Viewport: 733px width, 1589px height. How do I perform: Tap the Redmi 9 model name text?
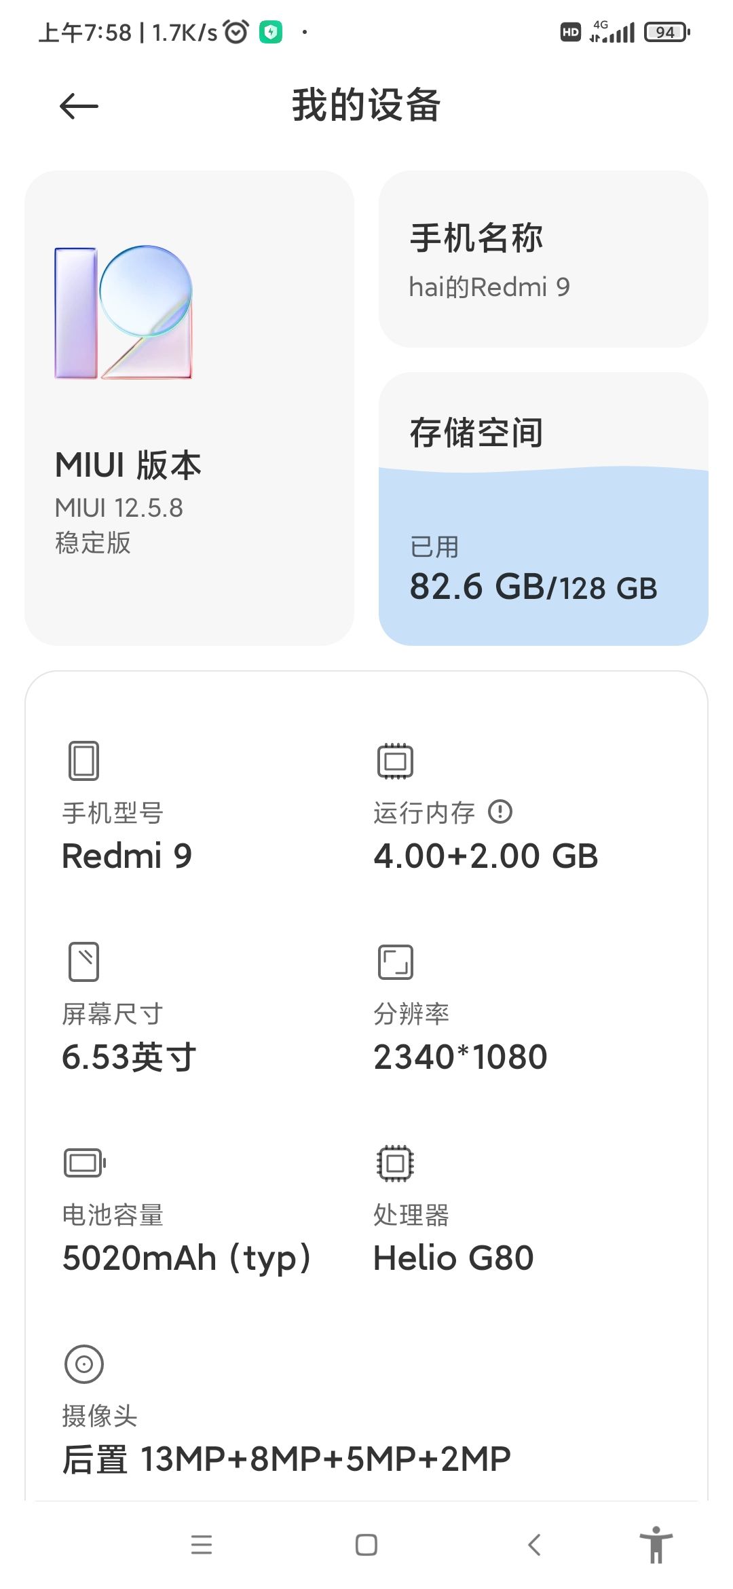(x=127, y=856)
